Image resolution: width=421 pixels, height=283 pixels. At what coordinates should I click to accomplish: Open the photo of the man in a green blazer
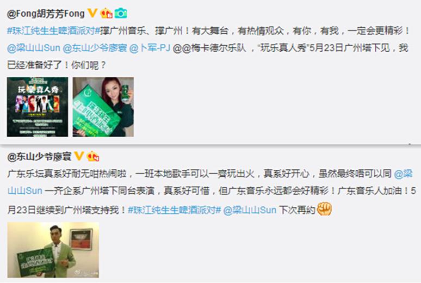[53, 250]
